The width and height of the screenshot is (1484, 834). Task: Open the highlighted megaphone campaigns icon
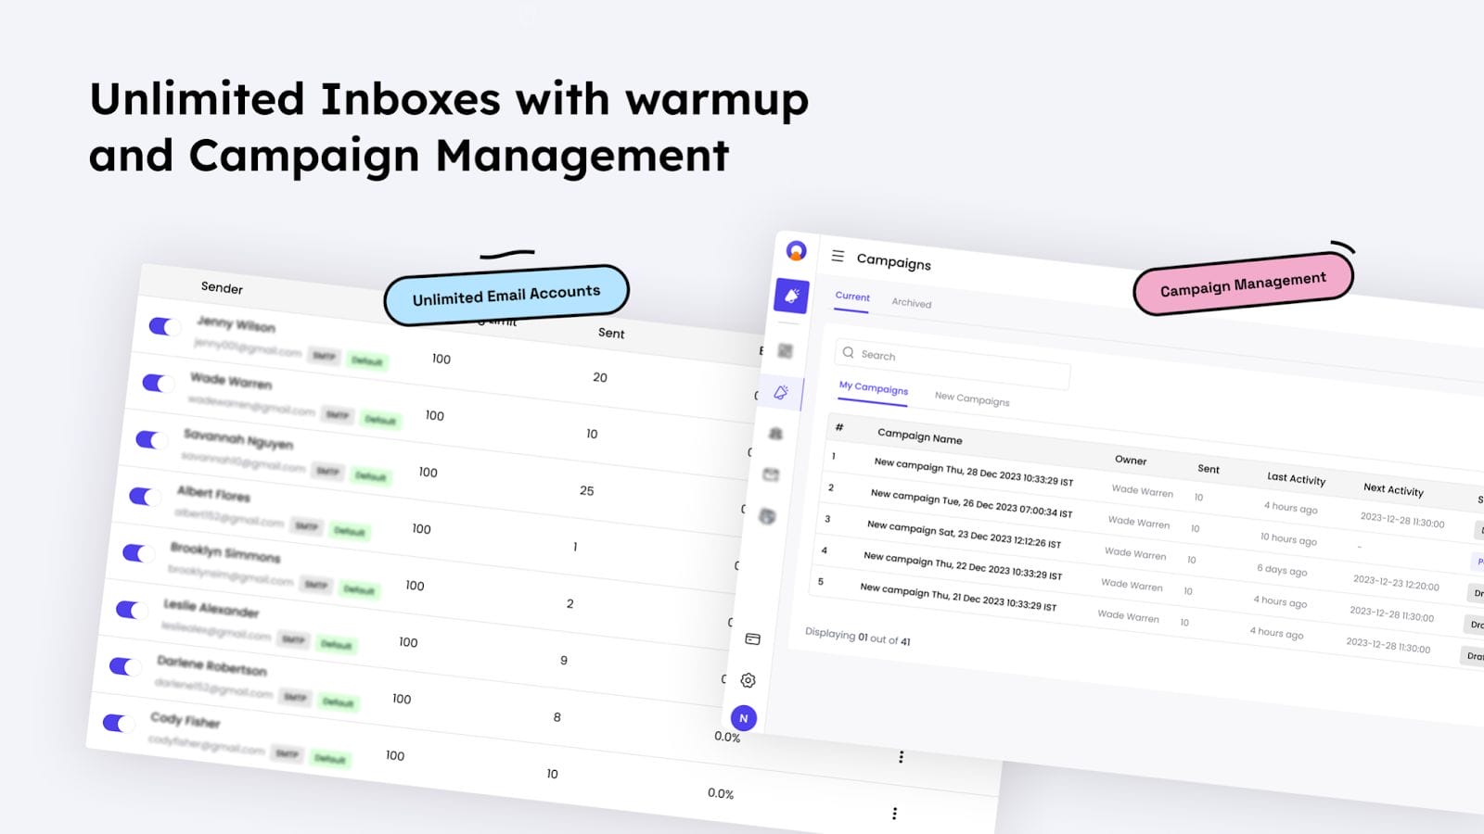click(x=791, y=297)
